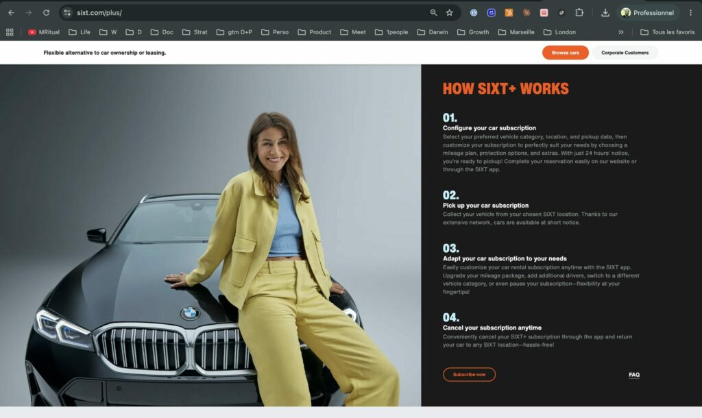Show hidden bookmarks with double chevron
702x418 pixels.
click(621, 32)
